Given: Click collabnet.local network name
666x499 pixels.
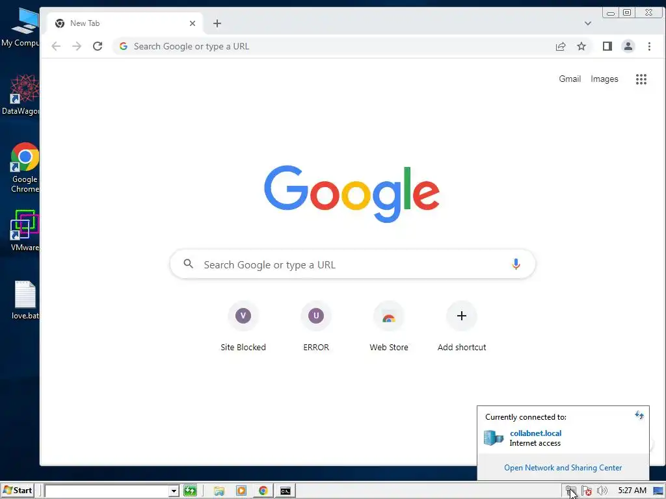Looking at the screenshot, I should pyautogui.click(x=536, y=433).
